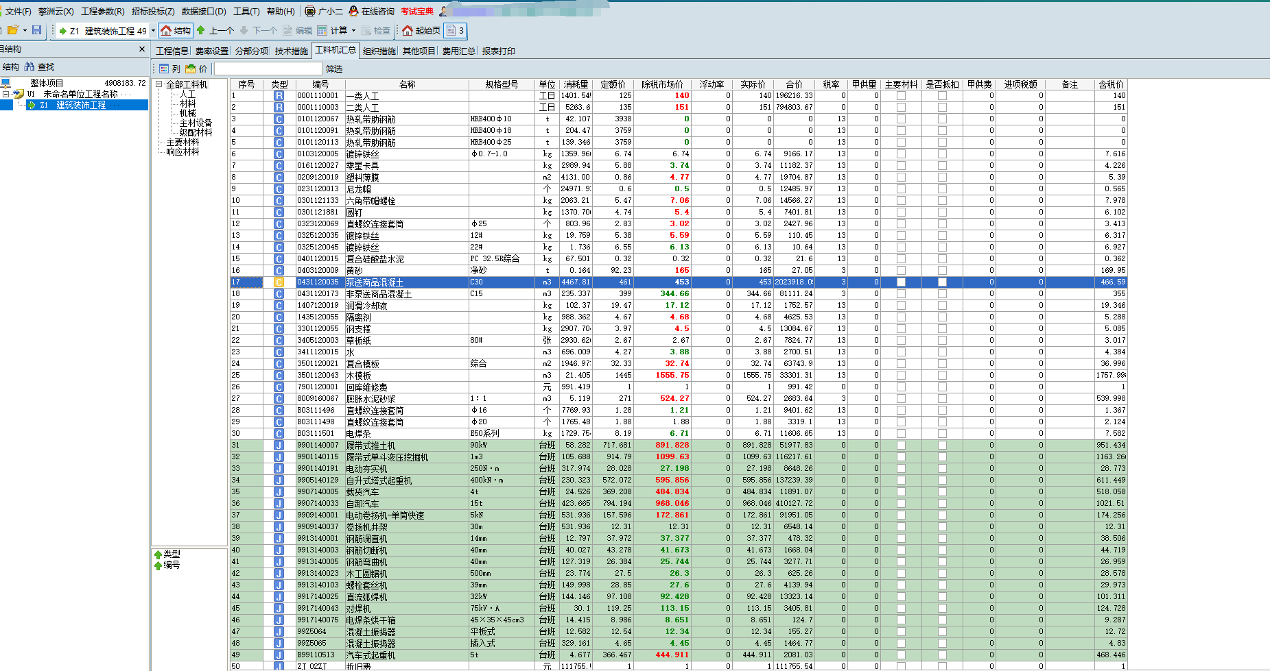Switch to 分部分项 tab
This screenshot has height=671, width=1270.
(252, 51)
